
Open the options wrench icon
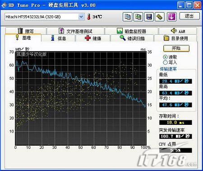pos(160,17)
